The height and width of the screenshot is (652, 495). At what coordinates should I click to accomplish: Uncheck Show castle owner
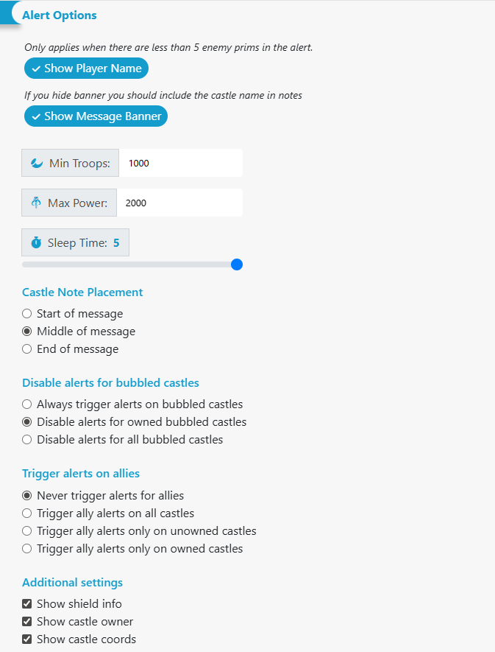click(26, 621)
